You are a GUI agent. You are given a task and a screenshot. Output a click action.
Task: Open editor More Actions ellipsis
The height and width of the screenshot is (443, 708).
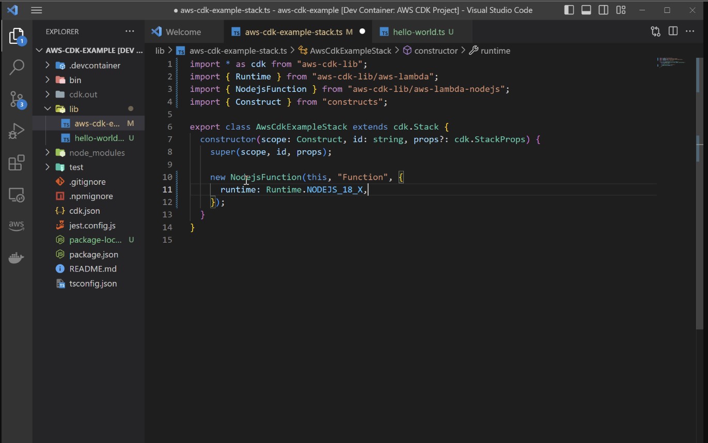point(690,31)
